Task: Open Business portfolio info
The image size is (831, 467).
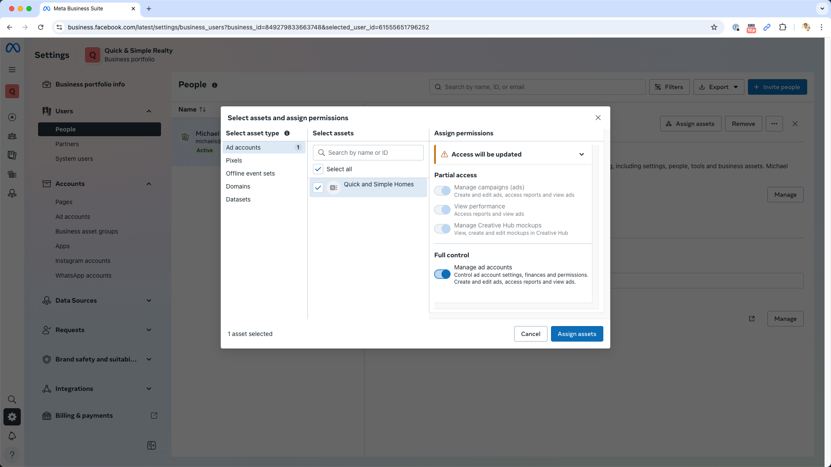Action: pos(90,84)
